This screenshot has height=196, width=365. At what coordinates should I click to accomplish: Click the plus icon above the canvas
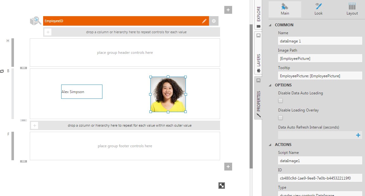pos(228,9)
